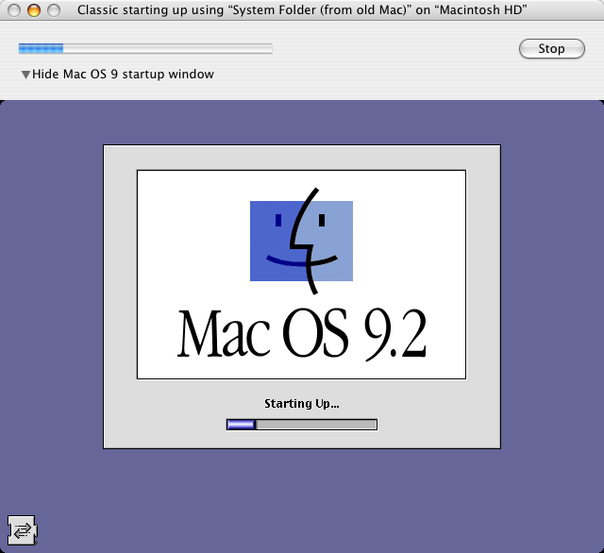The image size is (604, 553).
Task: Click the extension icon with arrows at bottom-left
Action: pos(23,530)
